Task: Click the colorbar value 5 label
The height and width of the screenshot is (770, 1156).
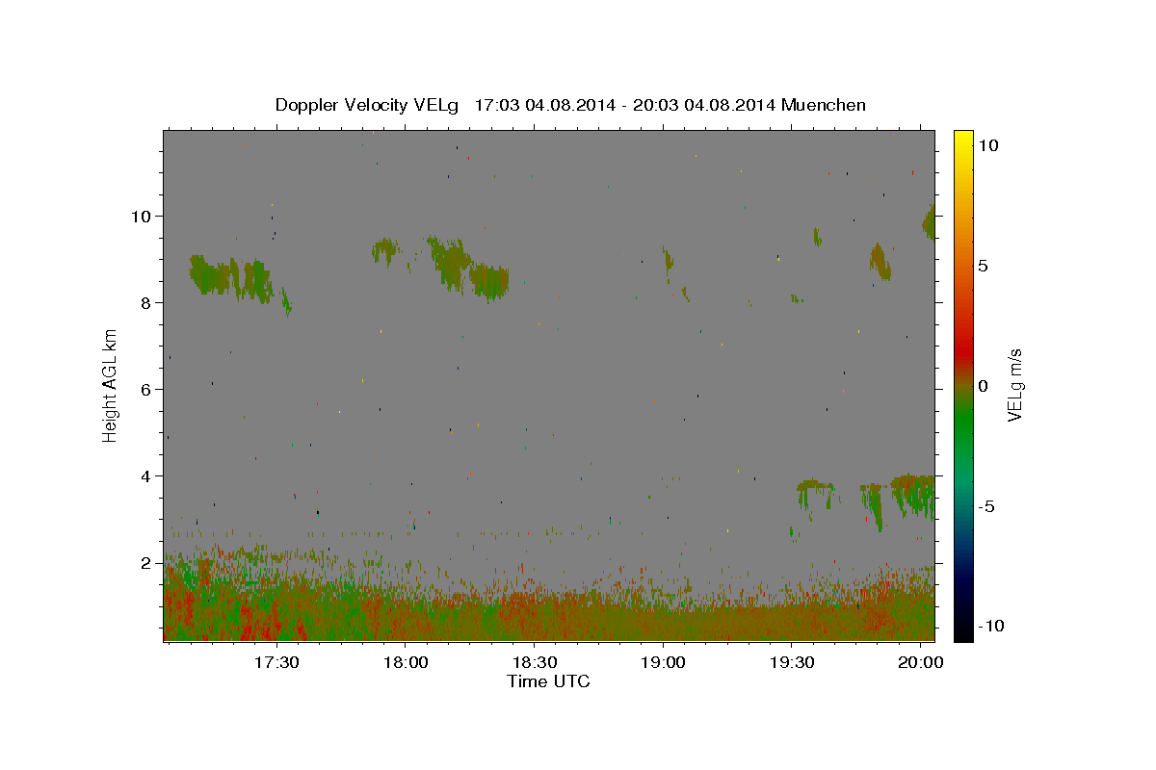Action: pyautogui.click(x=983, y=266)
